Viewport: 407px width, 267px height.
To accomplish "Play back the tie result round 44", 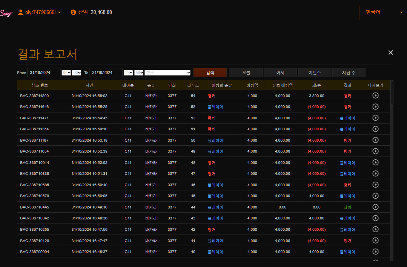I will (x=375, y=207).
